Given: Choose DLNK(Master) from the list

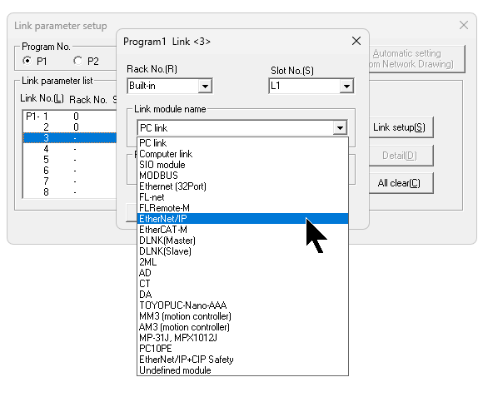Looking at the screenshot, I should click(x=242, y=241).
